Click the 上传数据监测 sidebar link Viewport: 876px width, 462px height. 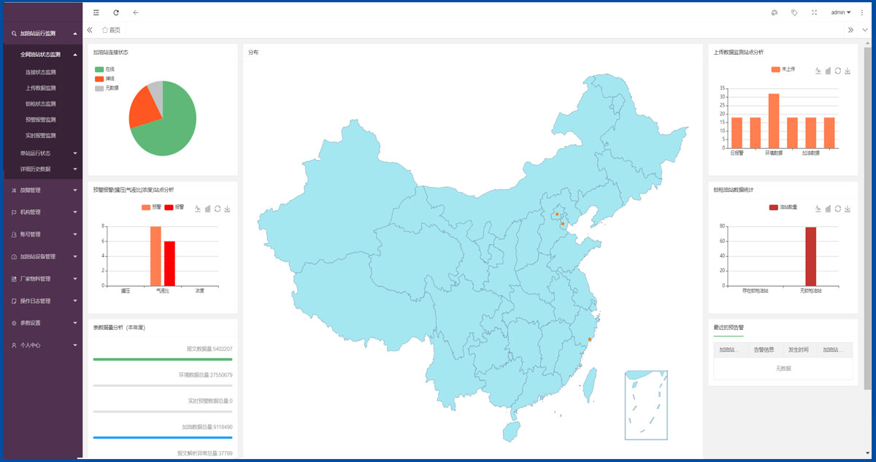40,88
